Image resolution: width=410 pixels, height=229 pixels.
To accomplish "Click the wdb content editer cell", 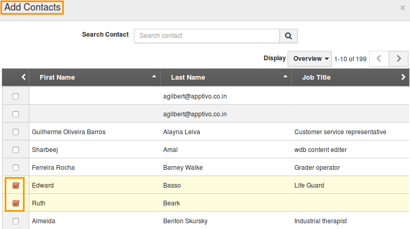I will point(321,150).
